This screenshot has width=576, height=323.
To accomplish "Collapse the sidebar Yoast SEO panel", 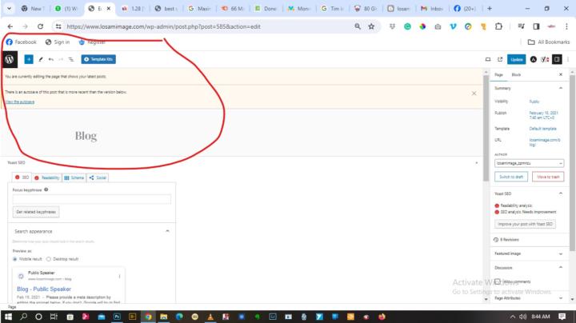I will [x=561, y=193].
